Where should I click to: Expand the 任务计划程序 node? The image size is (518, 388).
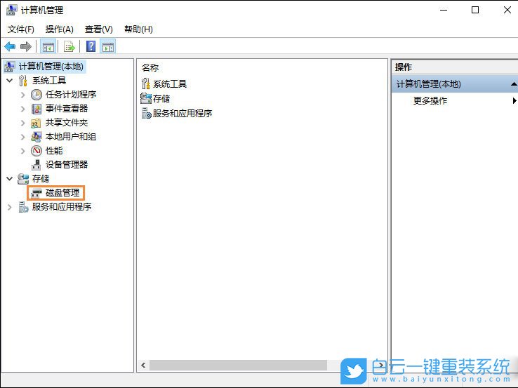22,95
